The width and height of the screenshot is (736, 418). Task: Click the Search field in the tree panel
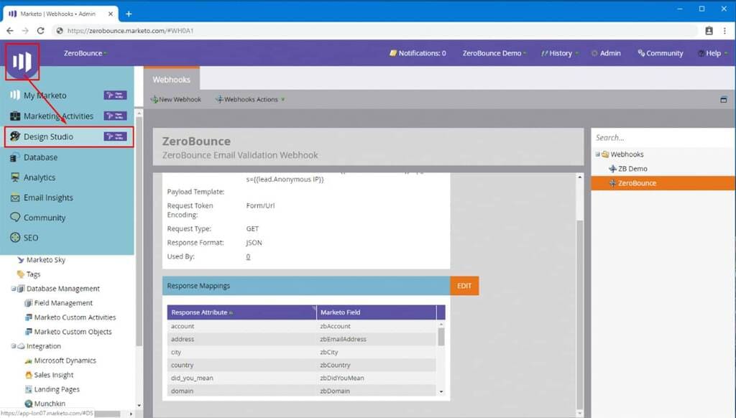pos(662,137)
